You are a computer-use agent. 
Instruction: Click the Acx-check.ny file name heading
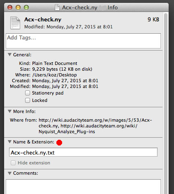[x=43, y=20]
